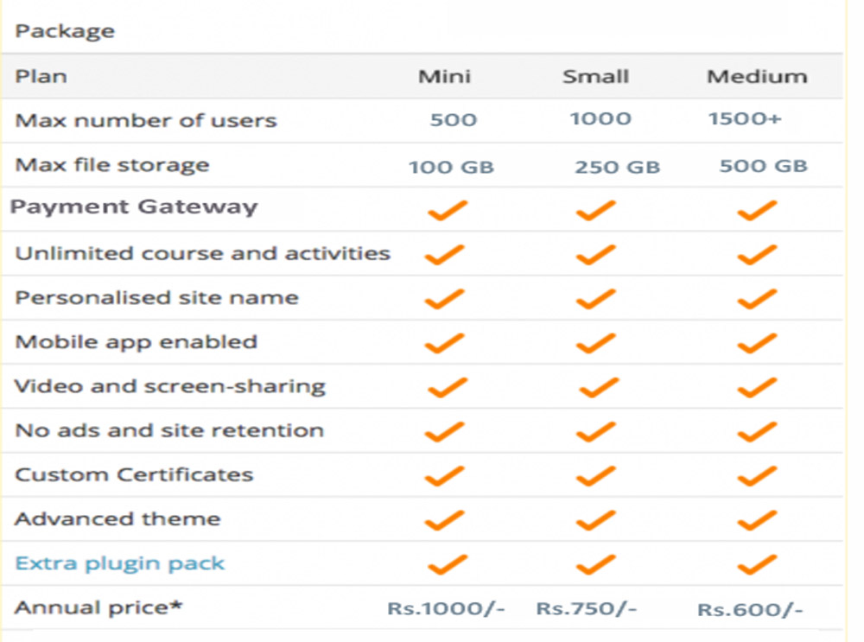Click Extra plugin pack checkmark for Medium
Viewport: 864px width, 642px height.
(757, 565)
